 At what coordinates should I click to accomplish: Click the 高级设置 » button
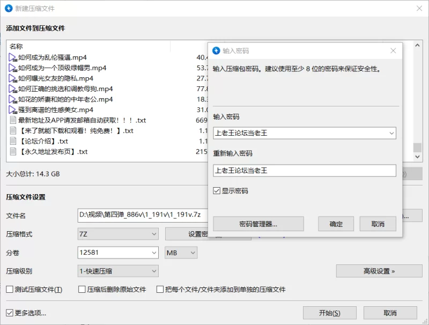[x=379, y=271]
